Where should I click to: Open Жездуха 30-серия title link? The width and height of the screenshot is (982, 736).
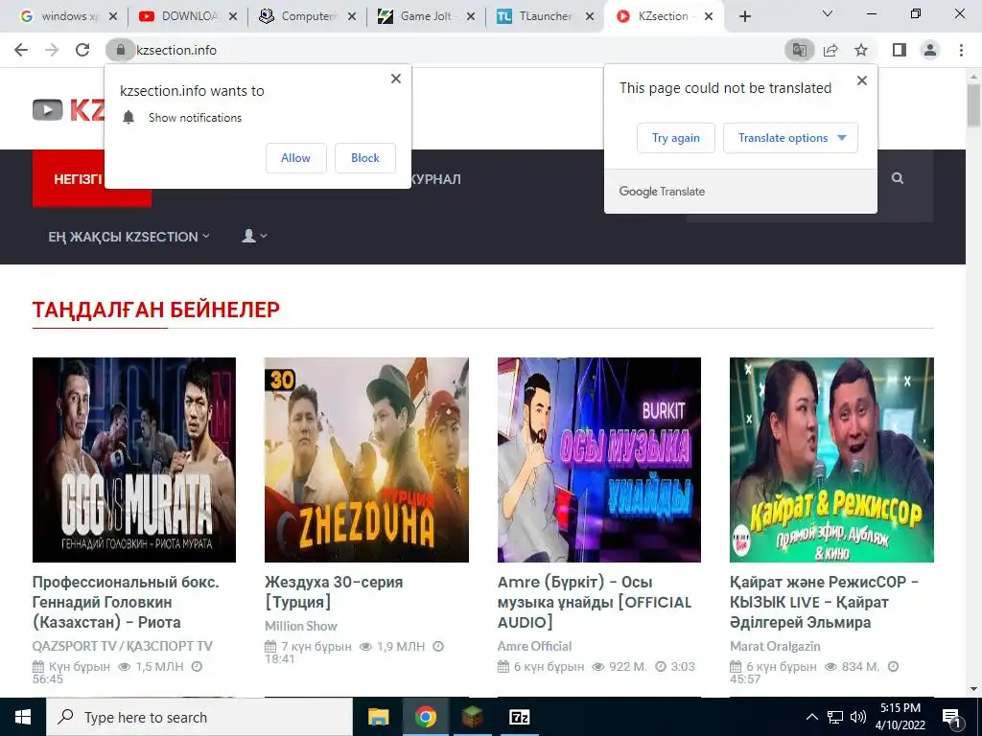point(334,592)
